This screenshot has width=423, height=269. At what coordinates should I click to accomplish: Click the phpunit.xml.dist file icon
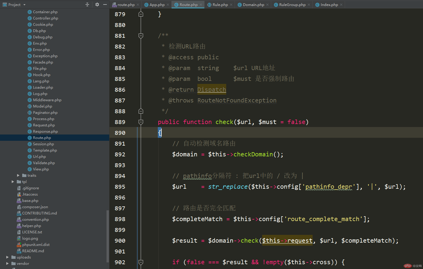click(x=19, y=245)
